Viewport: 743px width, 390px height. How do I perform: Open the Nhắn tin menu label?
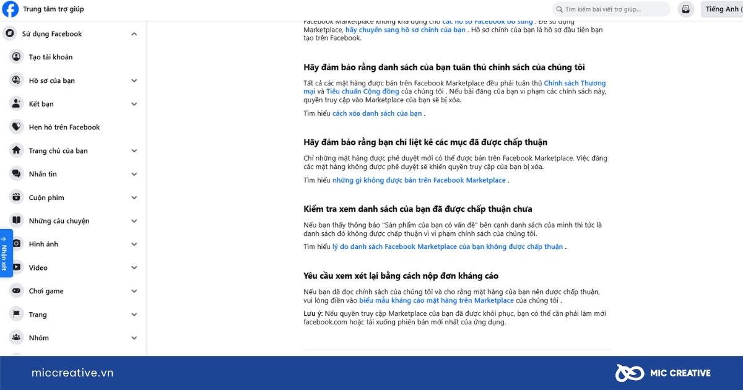click(43, 174)
